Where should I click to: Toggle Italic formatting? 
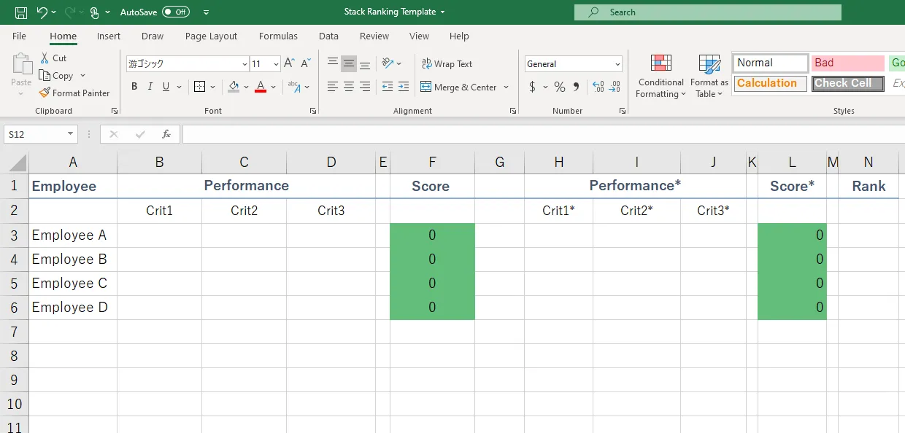tap(150, 87)
